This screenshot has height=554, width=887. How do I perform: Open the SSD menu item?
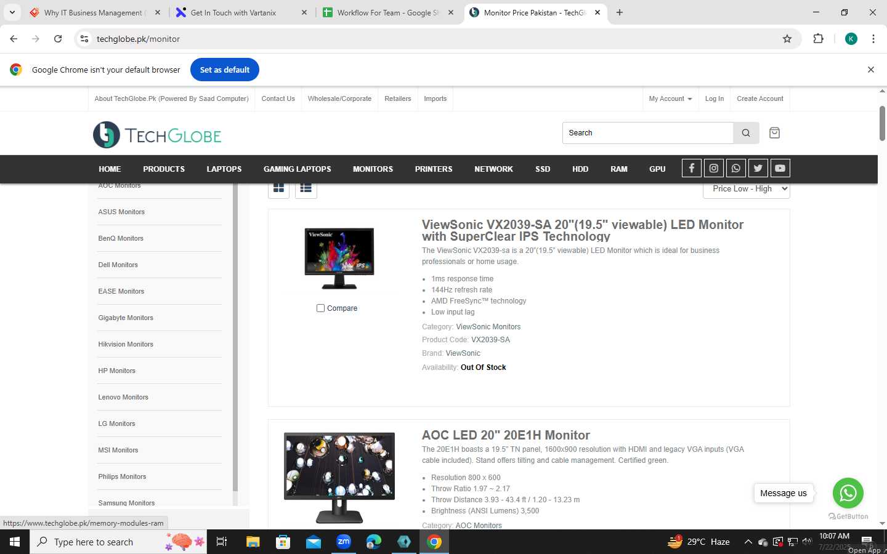[x=543, y=169]
